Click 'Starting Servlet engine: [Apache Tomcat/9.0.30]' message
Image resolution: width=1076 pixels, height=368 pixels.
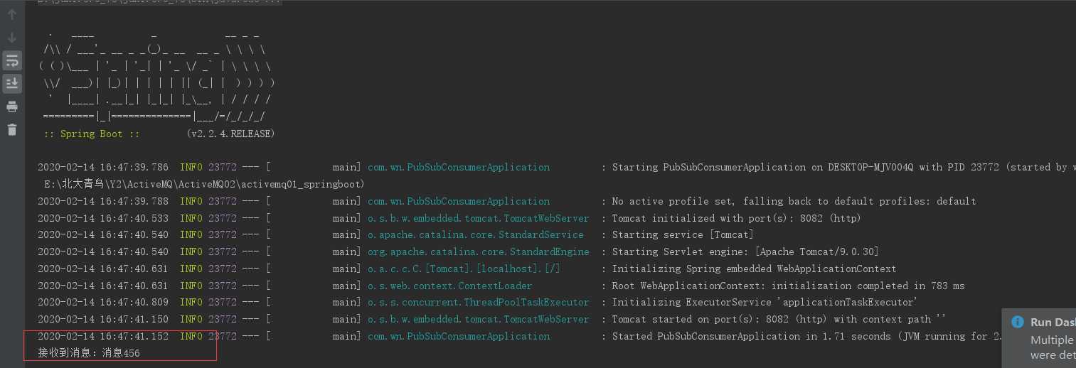pyautogui.click(x=745, y=252)
